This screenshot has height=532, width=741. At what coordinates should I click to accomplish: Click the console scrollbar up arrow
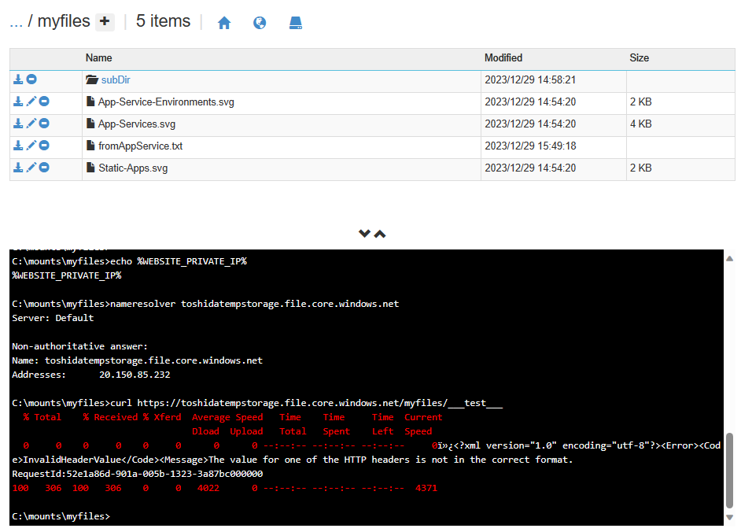click(x=730, y=257)
